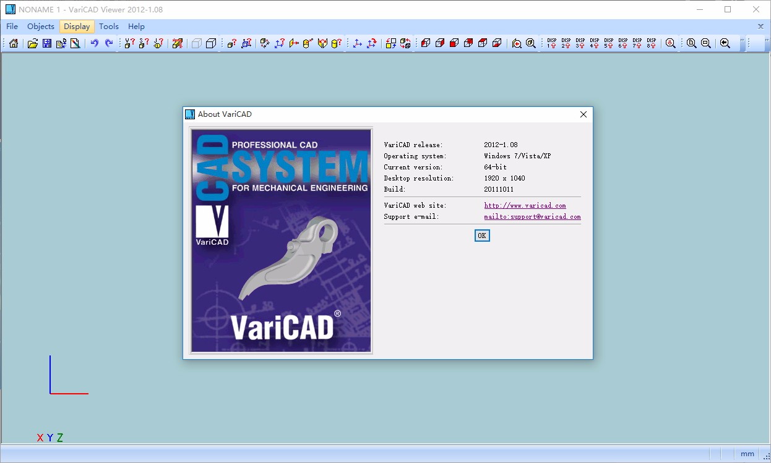Screen dimensions: 771x463
Task: Click the magnifier with black left arrow
Action: pyautogui.click(x=725, y=43)
